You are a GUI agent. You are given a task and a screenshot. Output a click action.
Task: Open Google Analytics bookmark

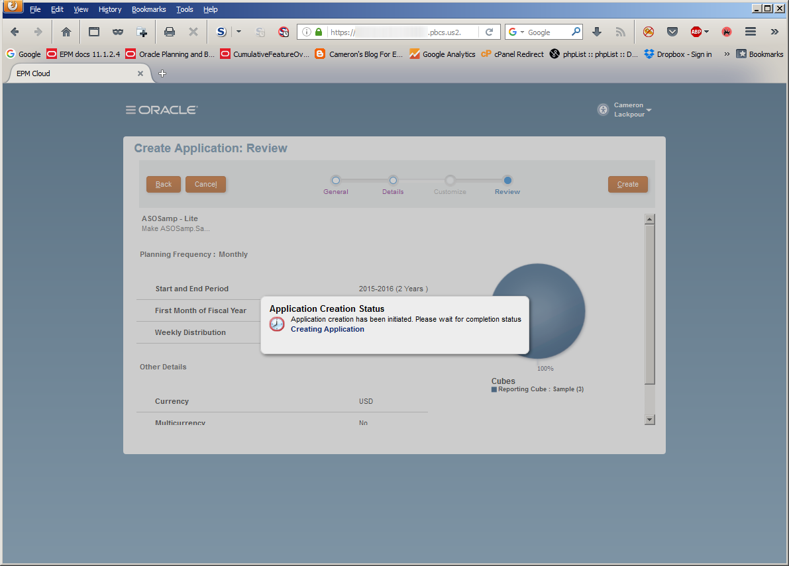click(443, 54)
